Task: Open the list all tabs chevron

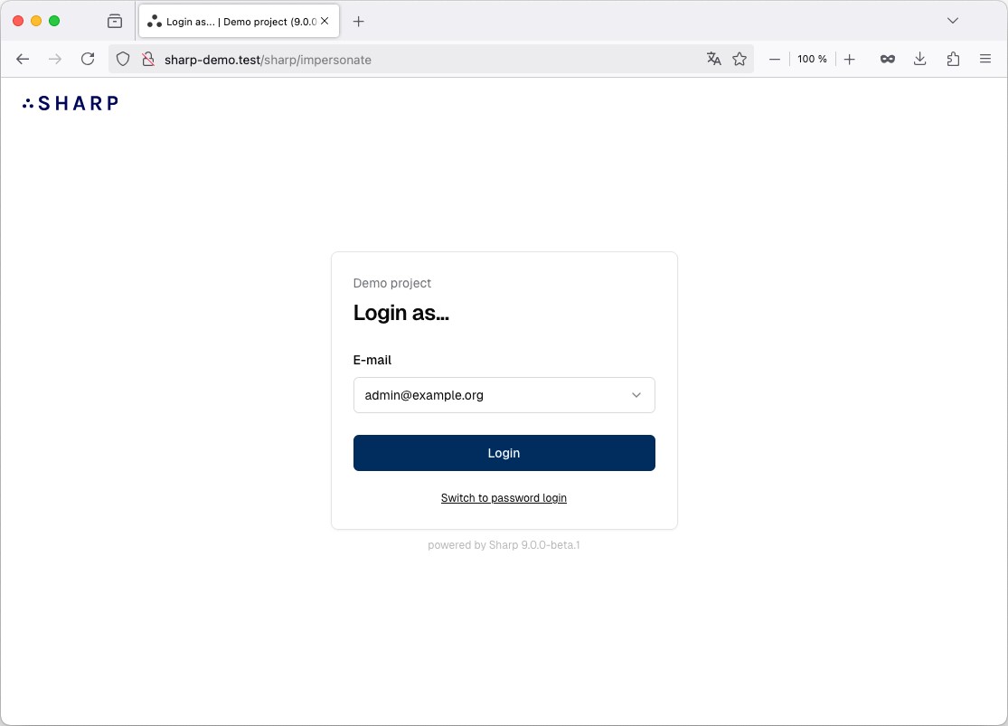Action: coord(953,21)
